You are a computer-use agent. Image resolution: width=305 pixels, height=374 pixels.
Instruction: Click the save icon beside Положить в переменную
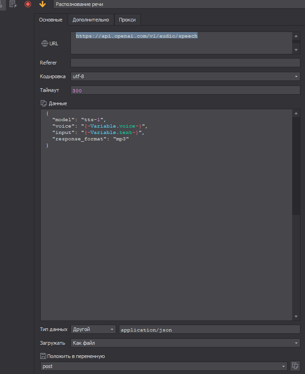[x=43, y=356]
